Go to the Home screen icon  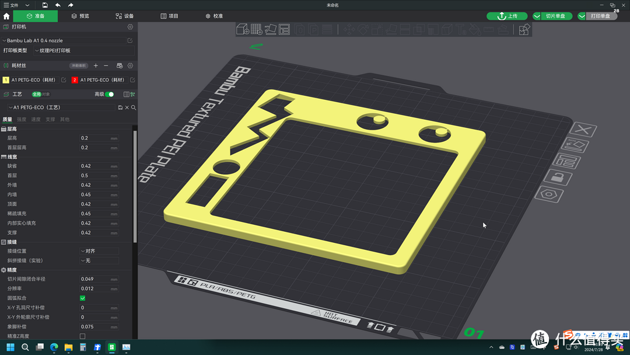[6, 16]
